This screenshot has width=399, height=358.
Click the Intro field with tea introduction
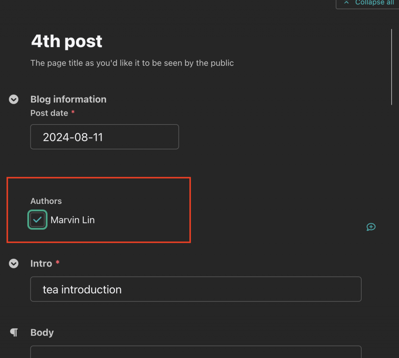[196, 289]
